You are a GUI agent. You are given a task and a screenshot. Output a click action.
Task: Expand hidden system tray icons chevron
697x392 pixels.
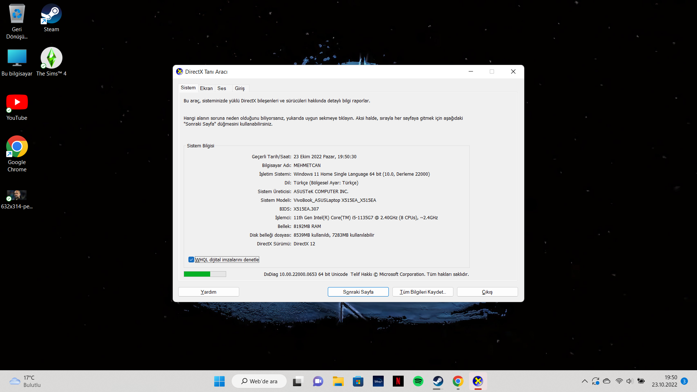584,381
